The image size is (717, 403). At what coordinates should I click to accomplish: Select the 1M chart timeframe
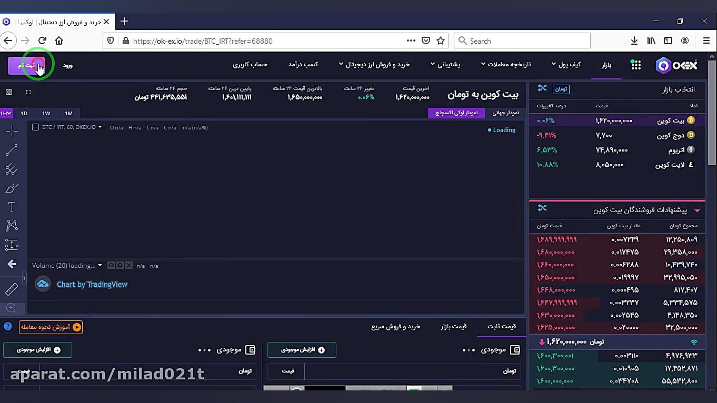(68, 113)
